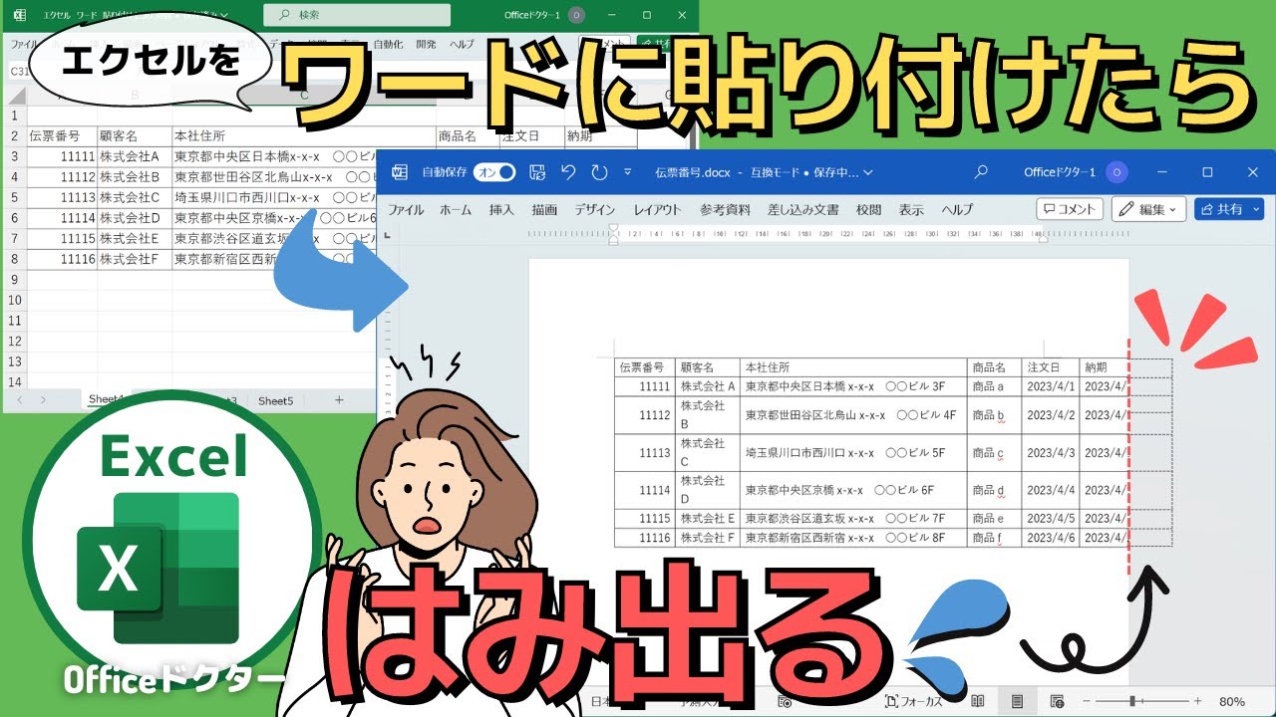Open Quick Access Toolbar customize dropdown in Word
Screen dimensions: 1276x717
(x=627, y=172)
